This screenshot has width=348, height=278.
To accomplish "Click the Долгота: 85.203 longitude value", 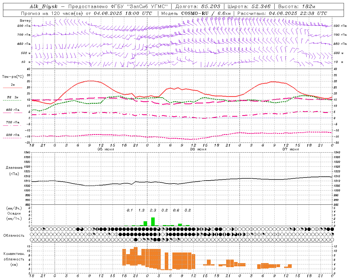I will [x=198, y=7].
